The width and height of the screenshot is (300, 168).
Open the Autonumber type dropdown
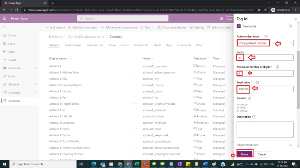click(x=265, y=43)
